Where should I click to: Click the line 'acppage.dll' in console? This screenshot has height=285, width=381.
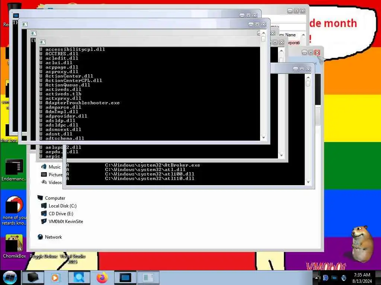(x=62, y=67)
